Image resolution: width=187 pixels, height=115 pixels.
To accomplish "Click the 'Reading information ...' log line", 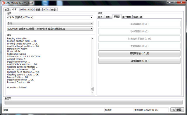I will click(x=18, y=38).
